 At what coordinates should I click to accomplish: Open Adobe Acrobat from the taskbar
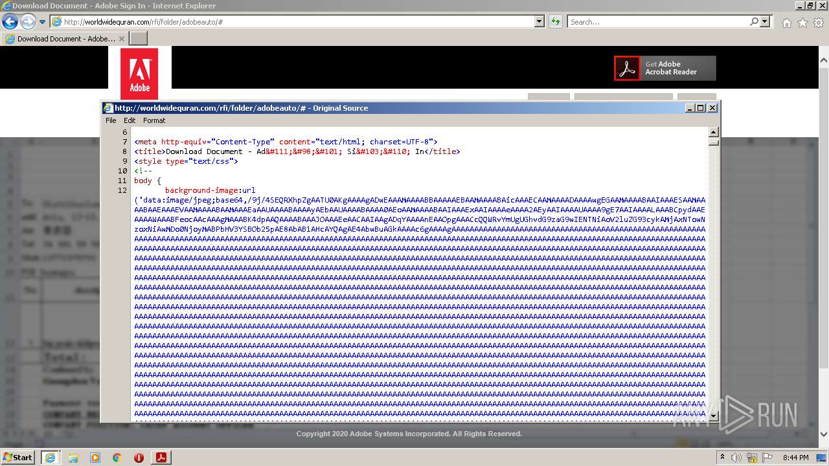161,458
